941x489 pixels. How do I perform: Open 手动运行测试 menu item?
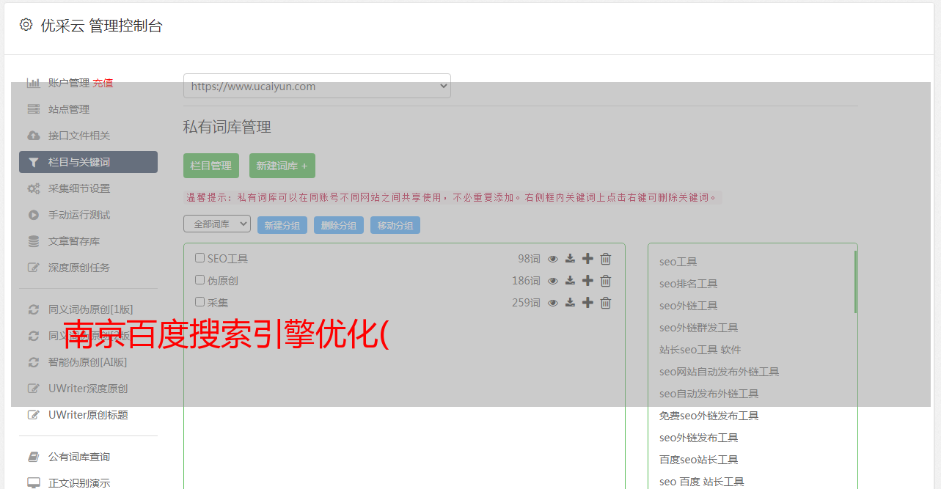tap(79, 215)
